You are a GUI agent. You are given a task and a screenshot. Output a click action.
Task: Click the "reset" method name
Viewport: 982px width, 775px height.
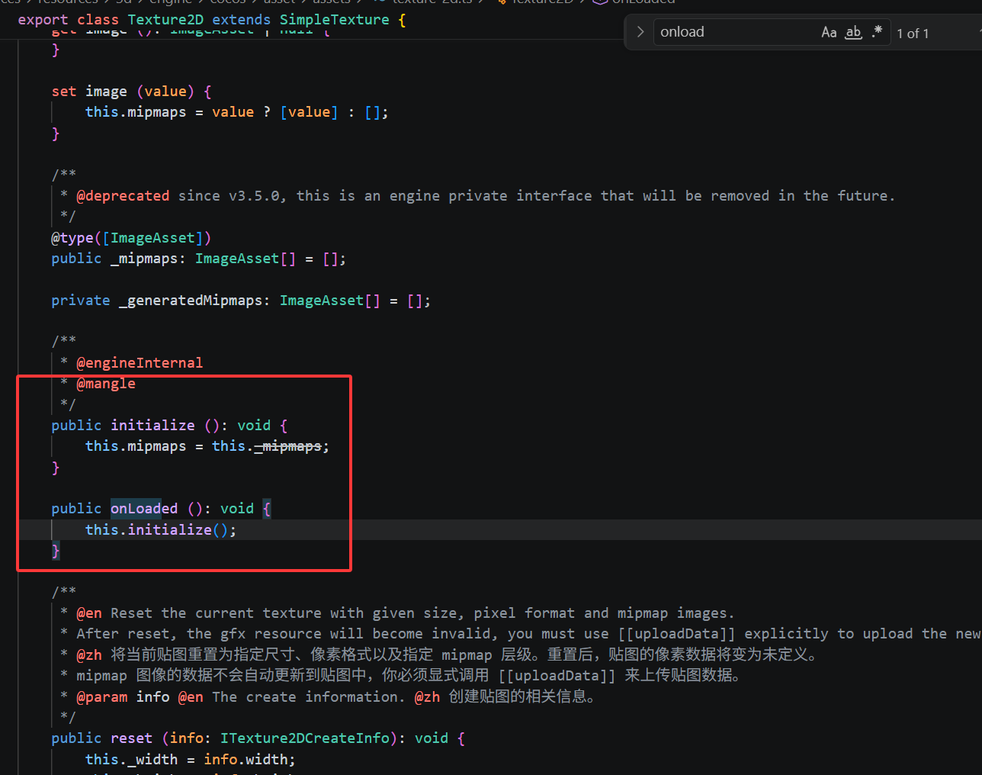(131, 738)
